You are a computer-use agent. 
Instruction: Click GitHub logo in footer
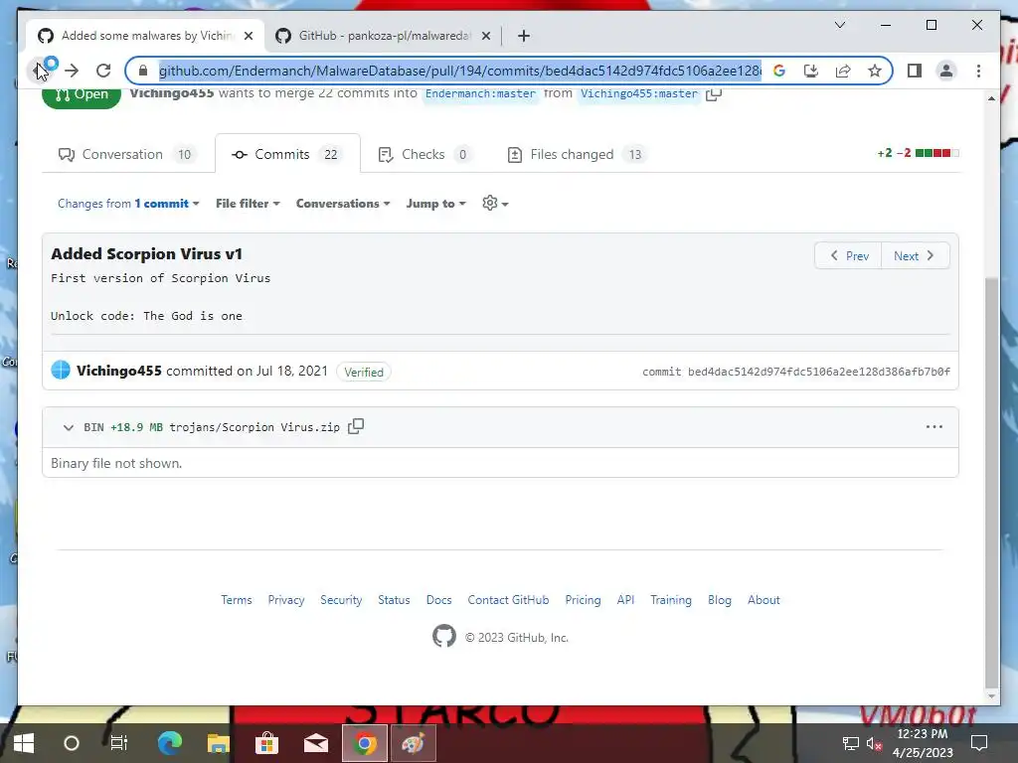[x=444, y=636]
